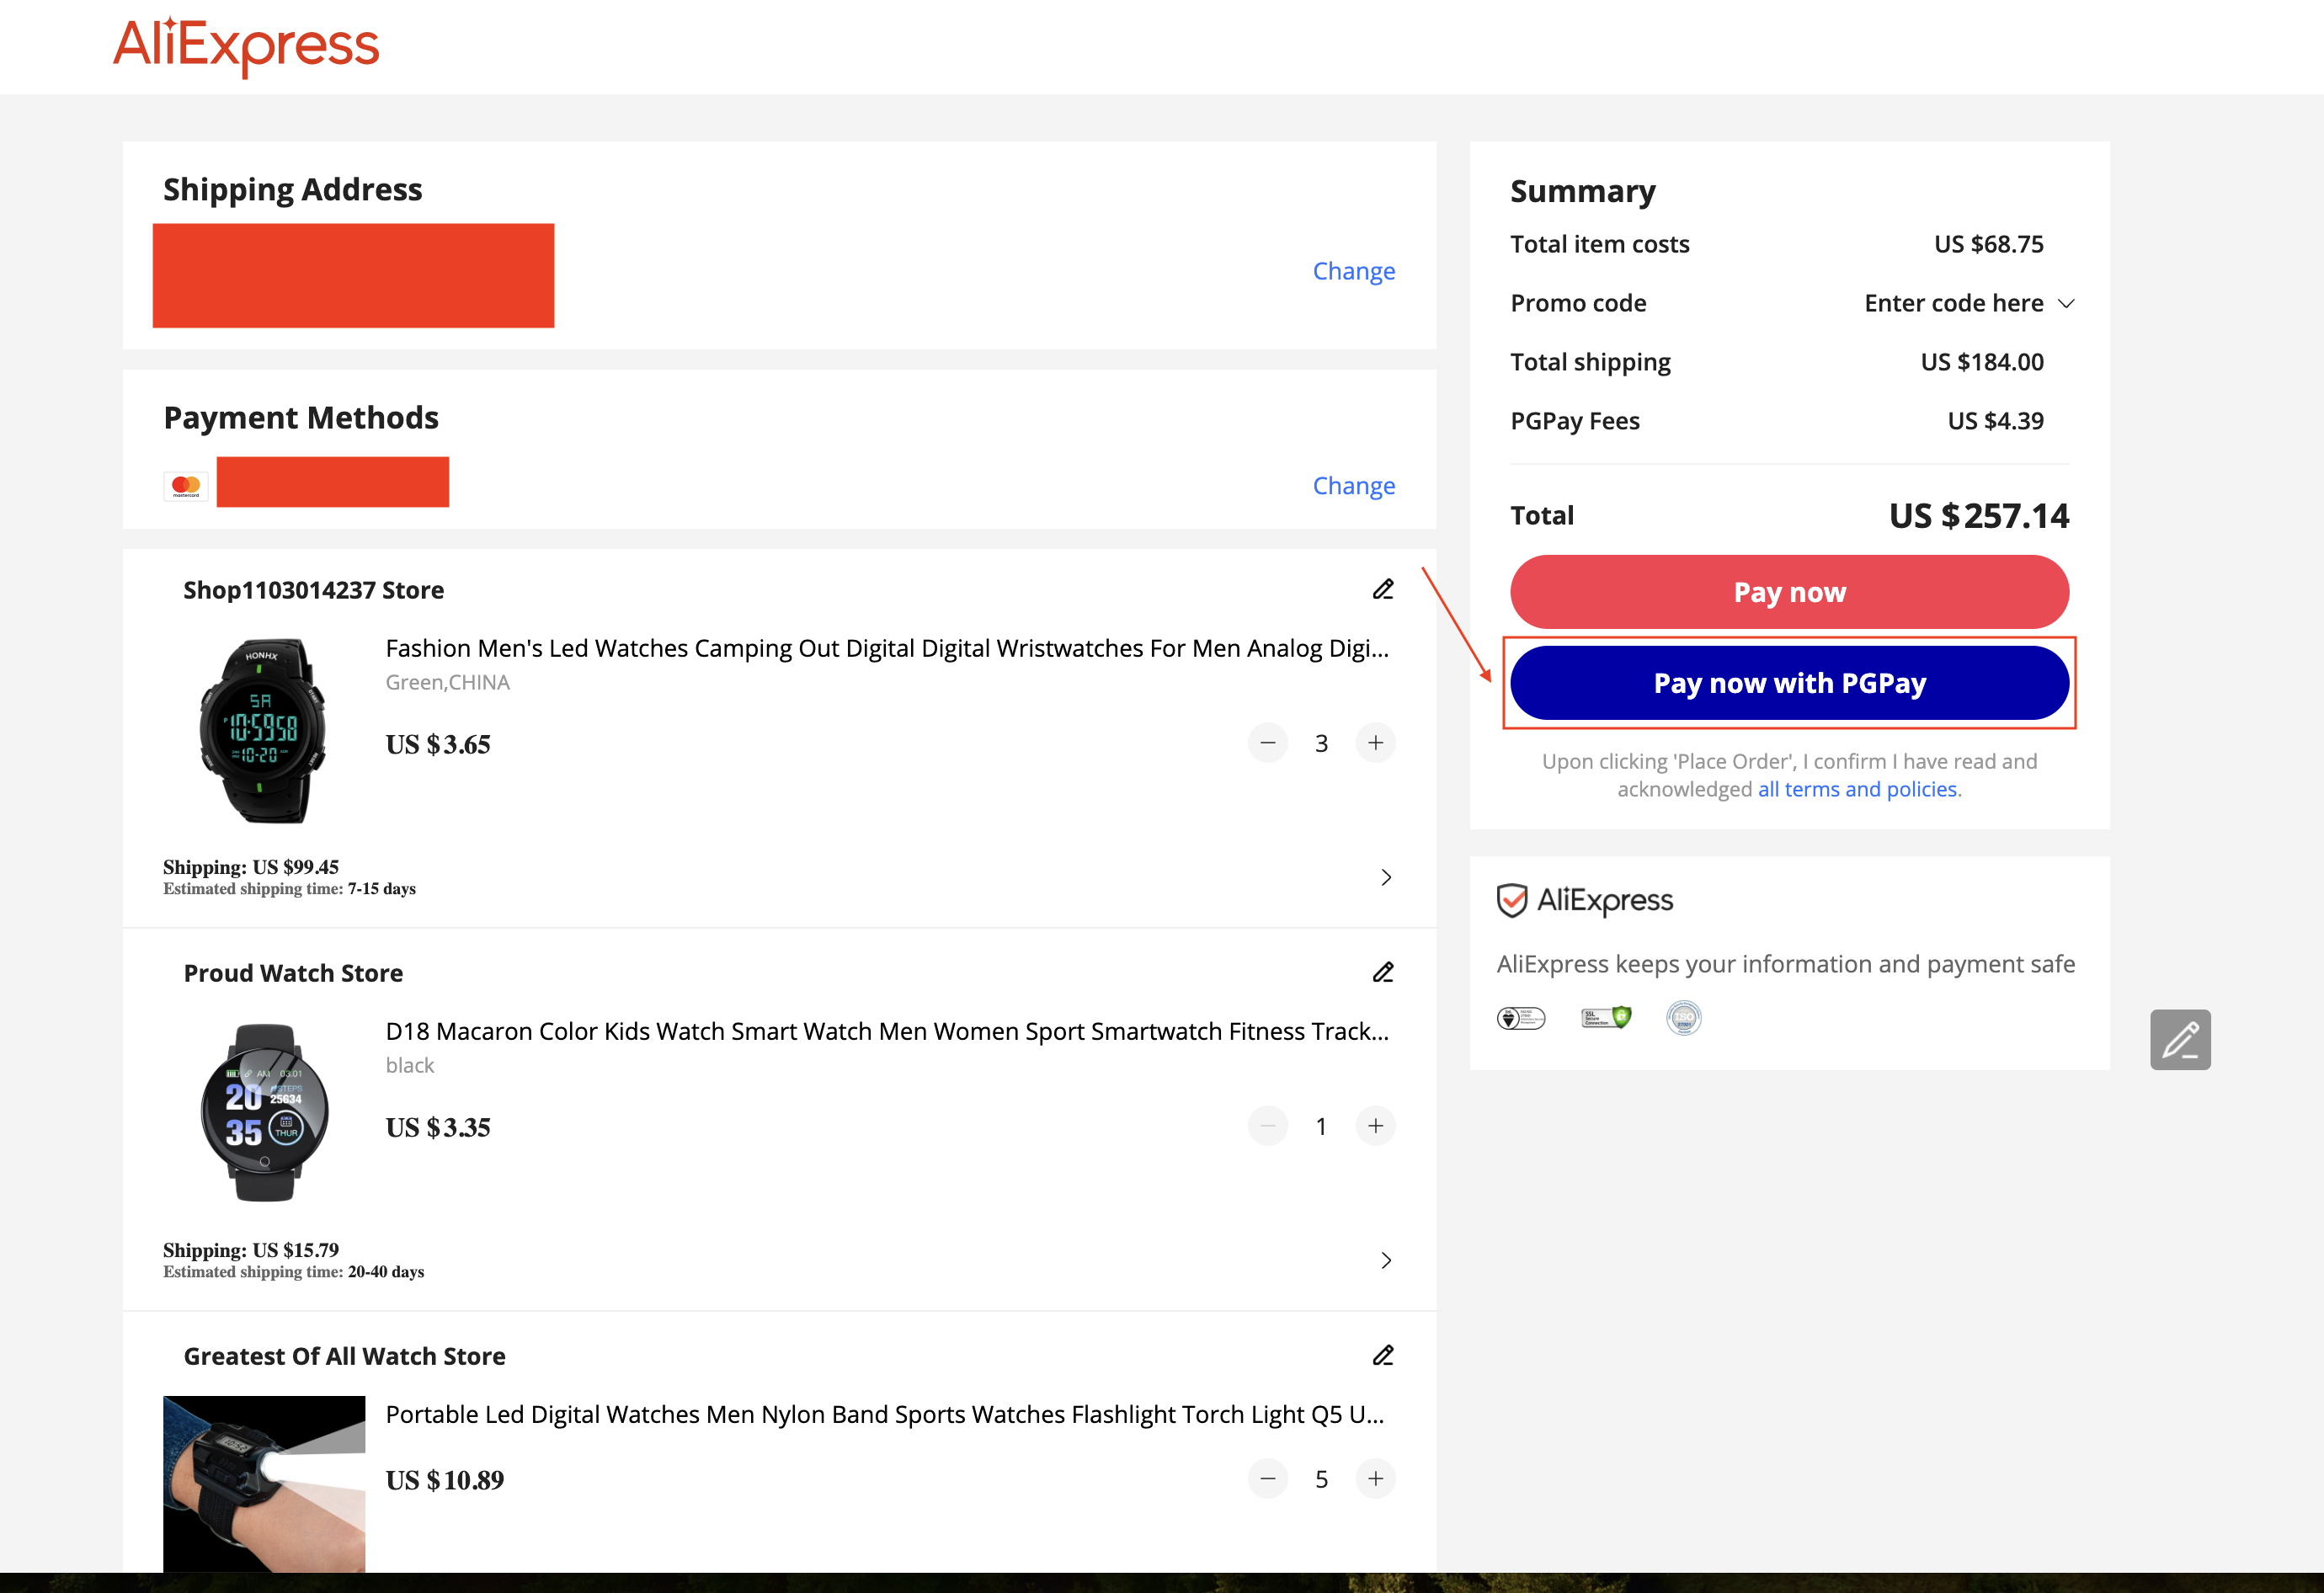The image size is (2324, 1593).
Task: Expand the promo code entry dropdown
Action: click(x=2066, y=303)
